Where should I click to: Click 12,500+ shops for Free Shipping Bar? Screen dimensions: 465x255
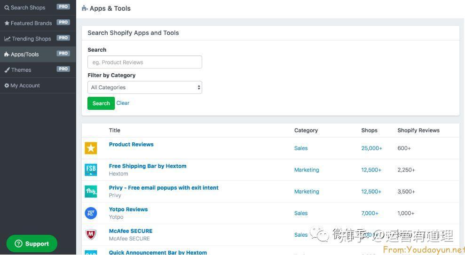(x=371, y=170)
